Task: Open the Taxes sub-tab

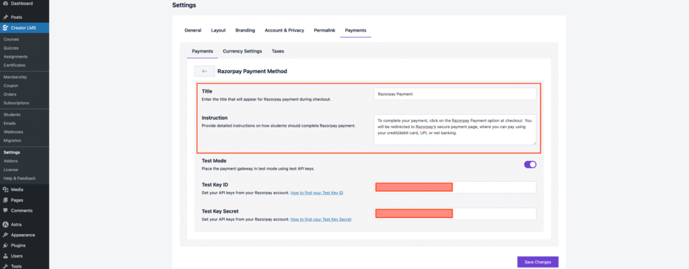Action: coord(277,51)
